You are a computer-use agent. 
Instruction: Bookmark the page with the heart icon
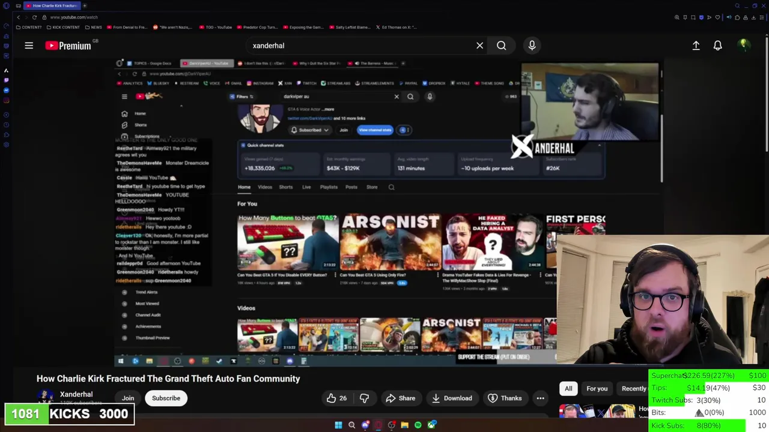pos(717,17)
